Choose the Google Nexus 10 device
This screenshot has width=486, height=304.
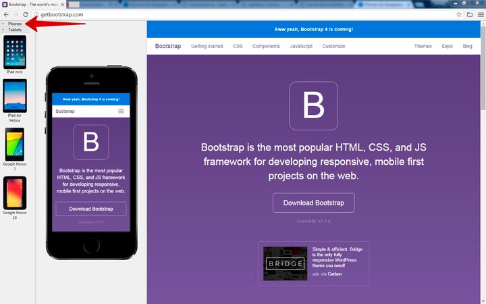[14, 193]
